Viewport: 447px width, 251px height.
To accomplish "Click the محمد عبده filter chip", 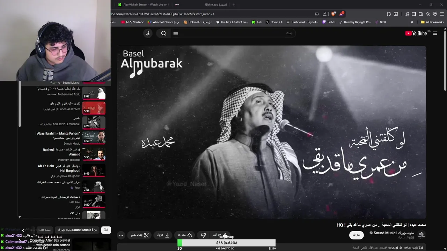I will [45, 230].
